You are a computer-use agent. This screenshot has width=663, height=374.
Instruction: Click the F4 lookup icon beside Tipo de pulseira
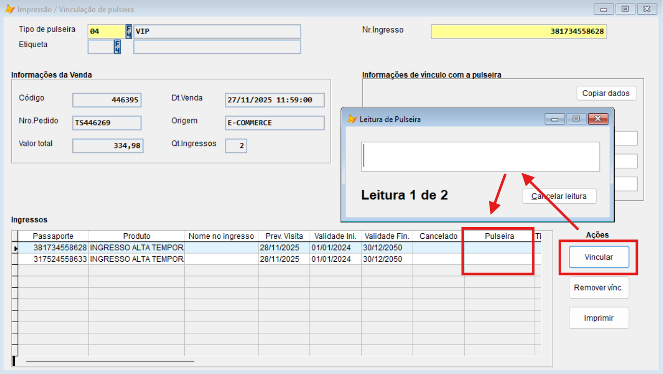tap(129, 32)
